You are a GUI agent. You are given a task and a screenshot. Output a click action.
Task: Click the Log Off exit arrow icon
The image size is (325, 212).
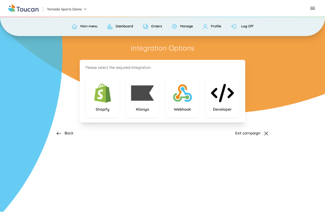[234, 26]
